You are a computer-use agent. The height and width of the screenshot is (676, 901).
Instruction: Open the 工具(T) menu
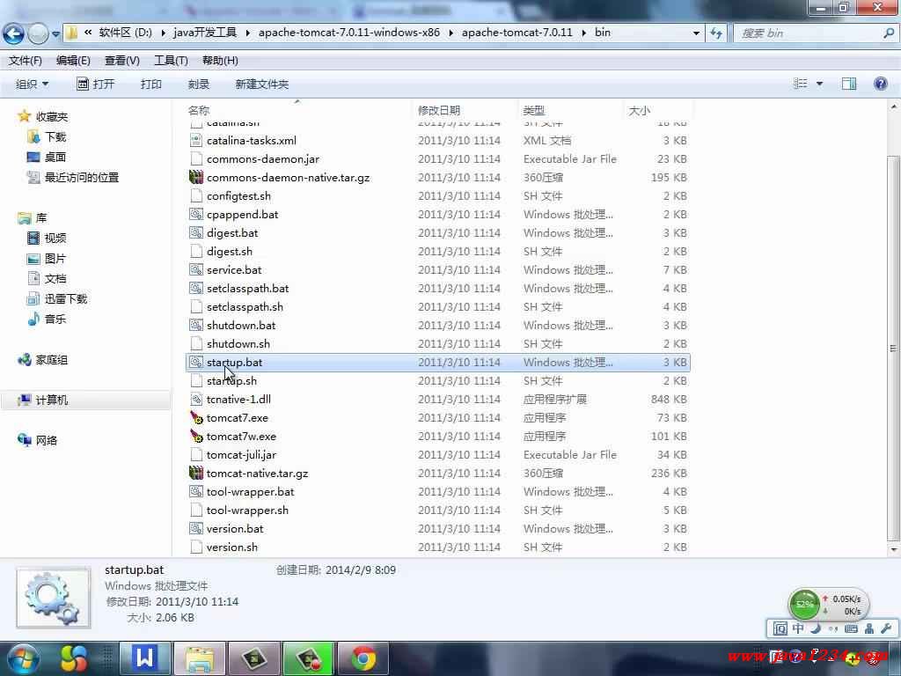[x=171, y=61]
